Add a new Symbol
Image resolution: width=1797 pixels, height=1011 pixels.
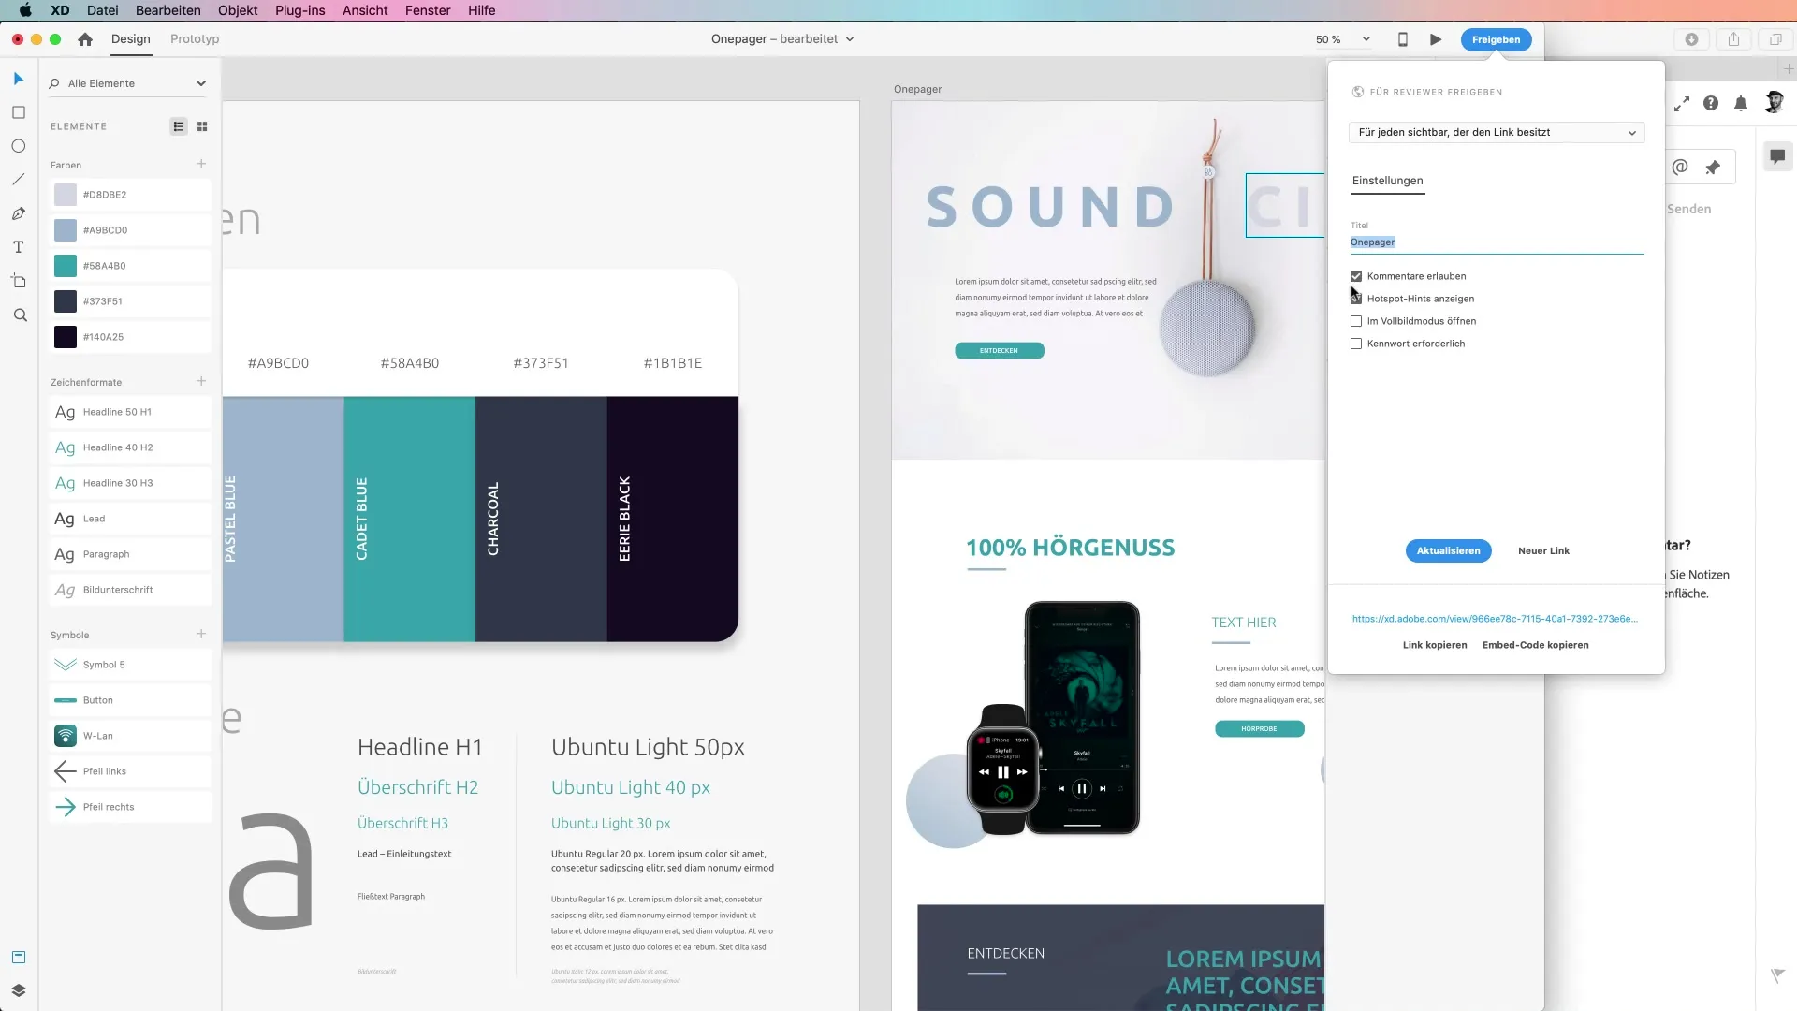[201, 634]
